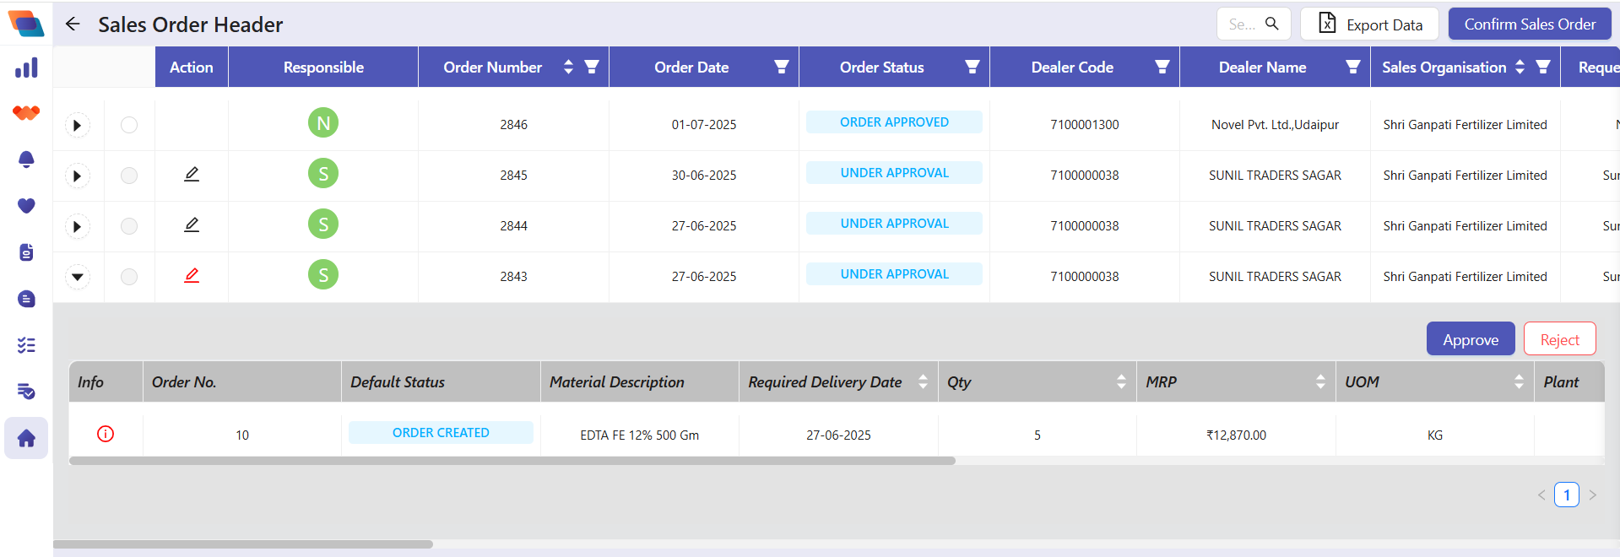Collapse the expanded row for order 2843
1620x557 pixels.
click(x=78, y=277)
